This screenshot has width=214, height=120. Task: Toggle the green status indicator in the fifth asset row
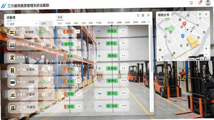43,82
